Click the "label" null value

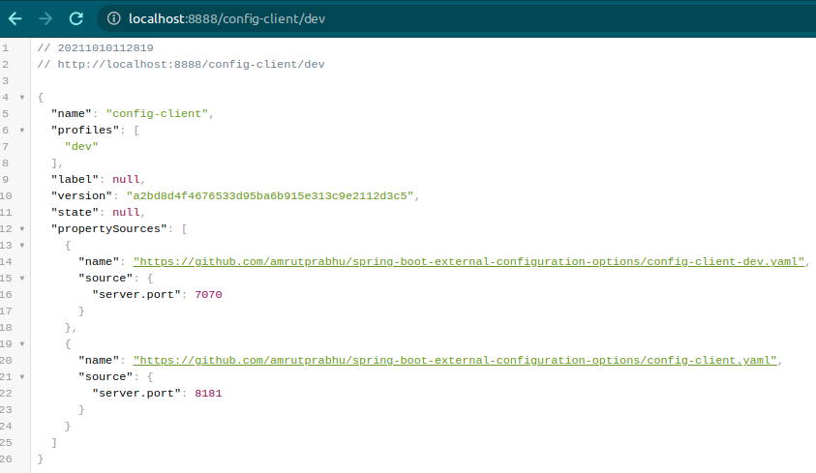(126, 179)
